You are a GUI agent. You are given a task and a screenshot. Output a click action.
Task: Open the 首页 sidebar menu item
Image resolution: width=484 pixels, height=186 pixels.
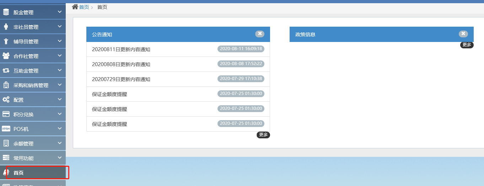click(x=18, y=173)
